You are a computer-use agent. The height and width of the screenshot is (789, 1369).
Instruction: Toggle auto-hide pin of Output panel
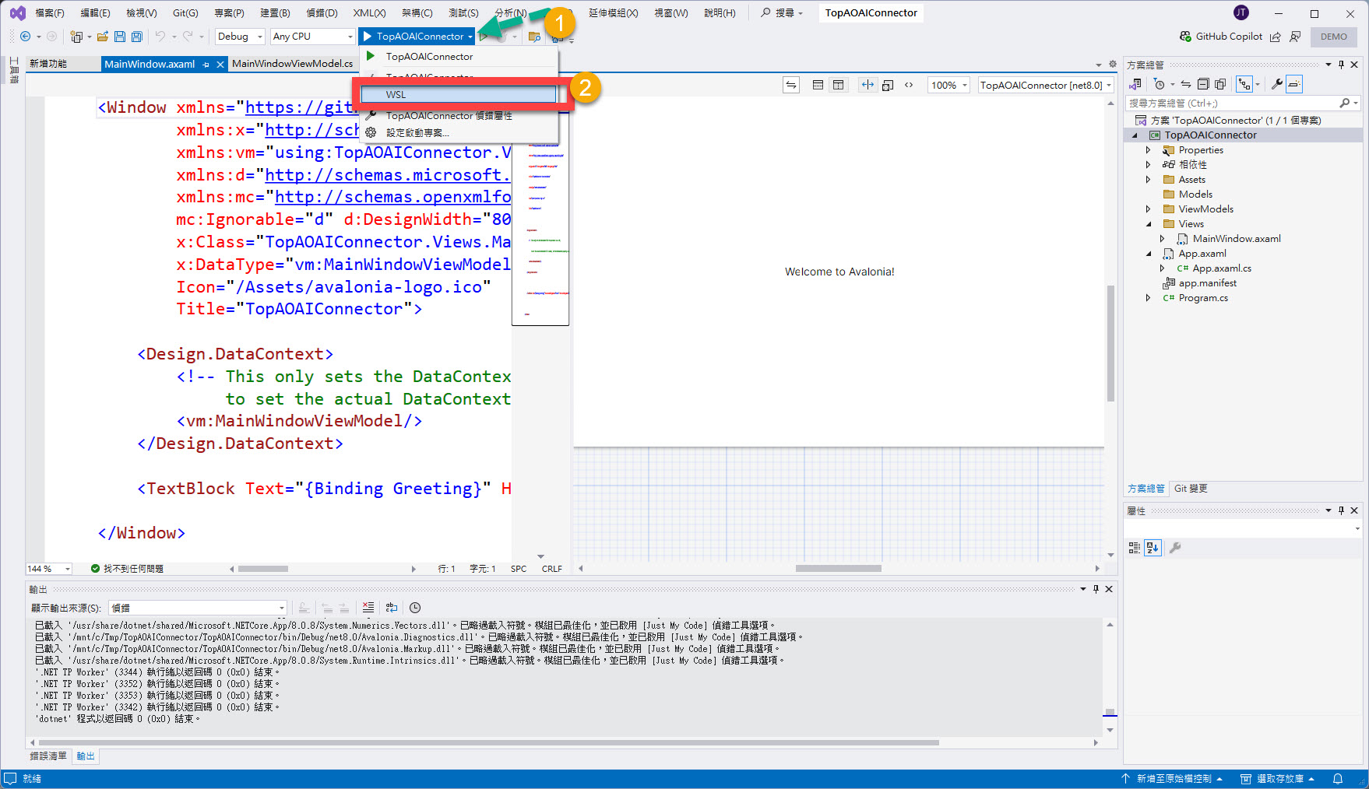pyautogui.click(x=1096, y=589)
